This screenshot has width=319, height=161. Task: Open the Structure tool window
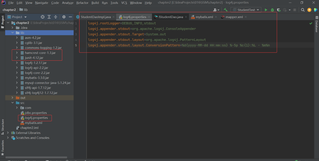tap(3, 126)
